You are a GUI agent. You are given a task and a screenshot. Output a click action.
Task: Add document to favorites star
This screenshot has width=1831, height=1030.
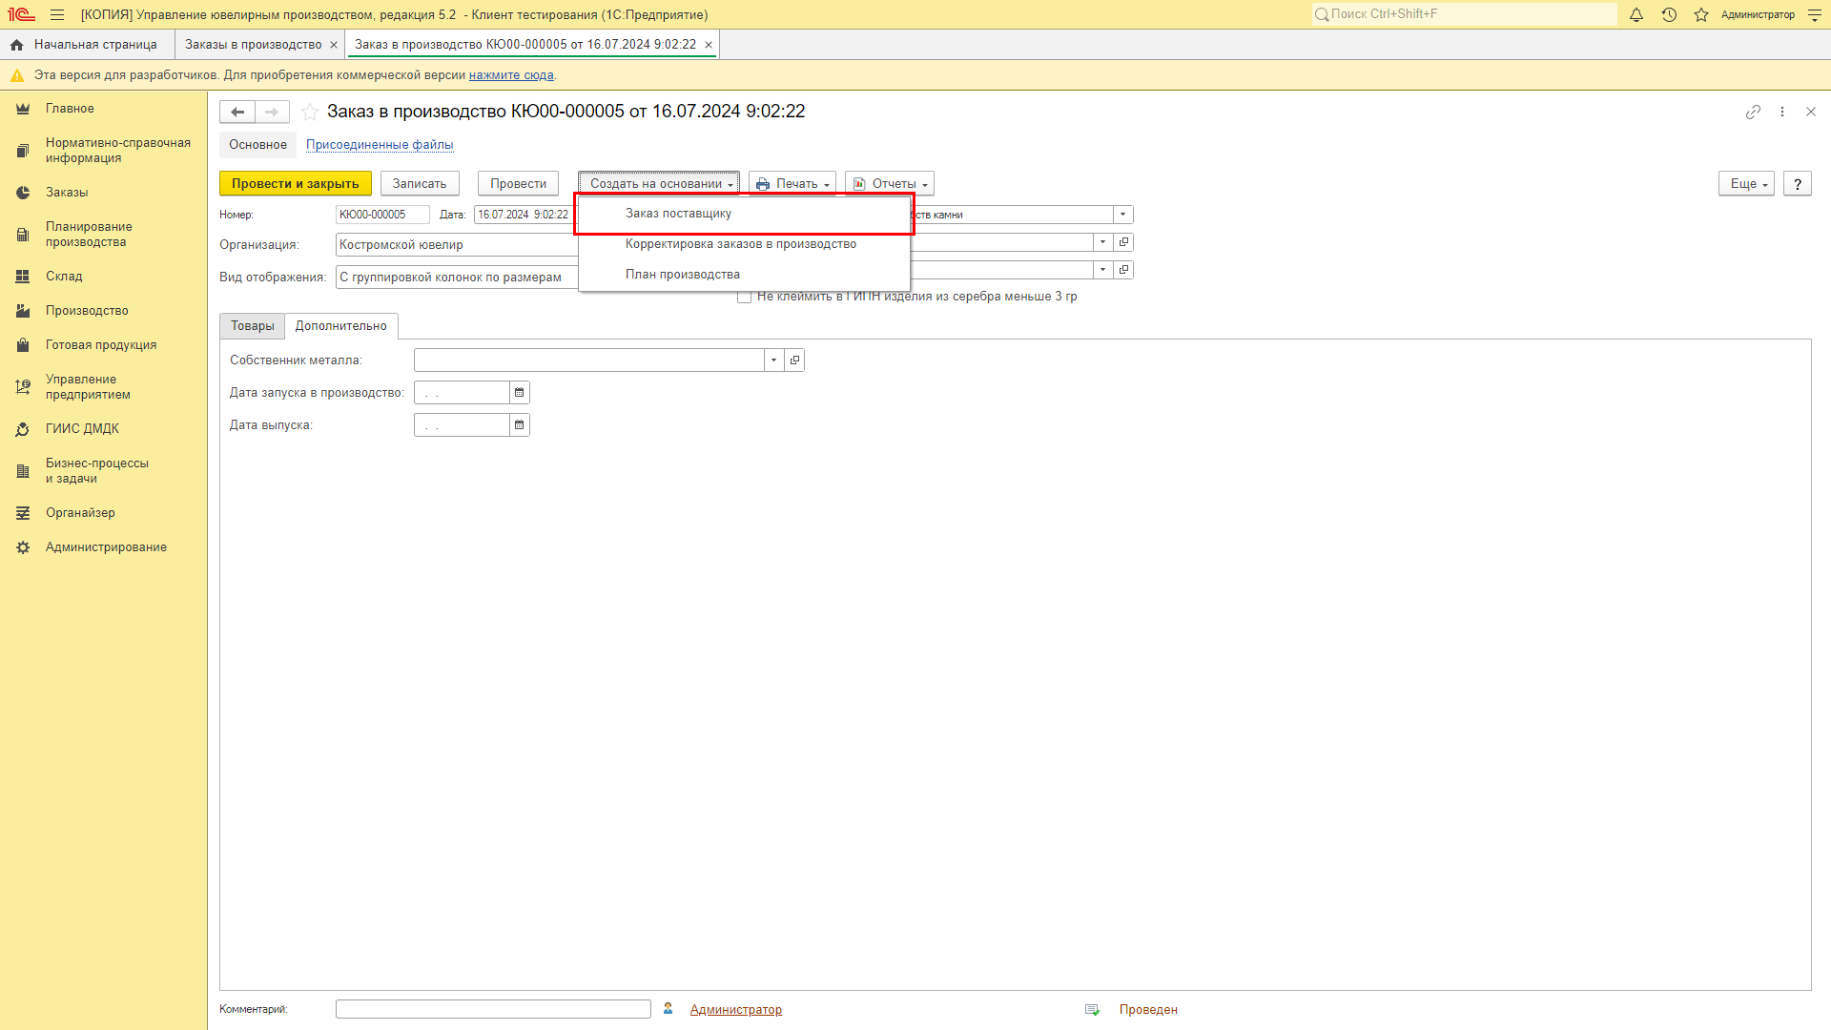[310, 112]
